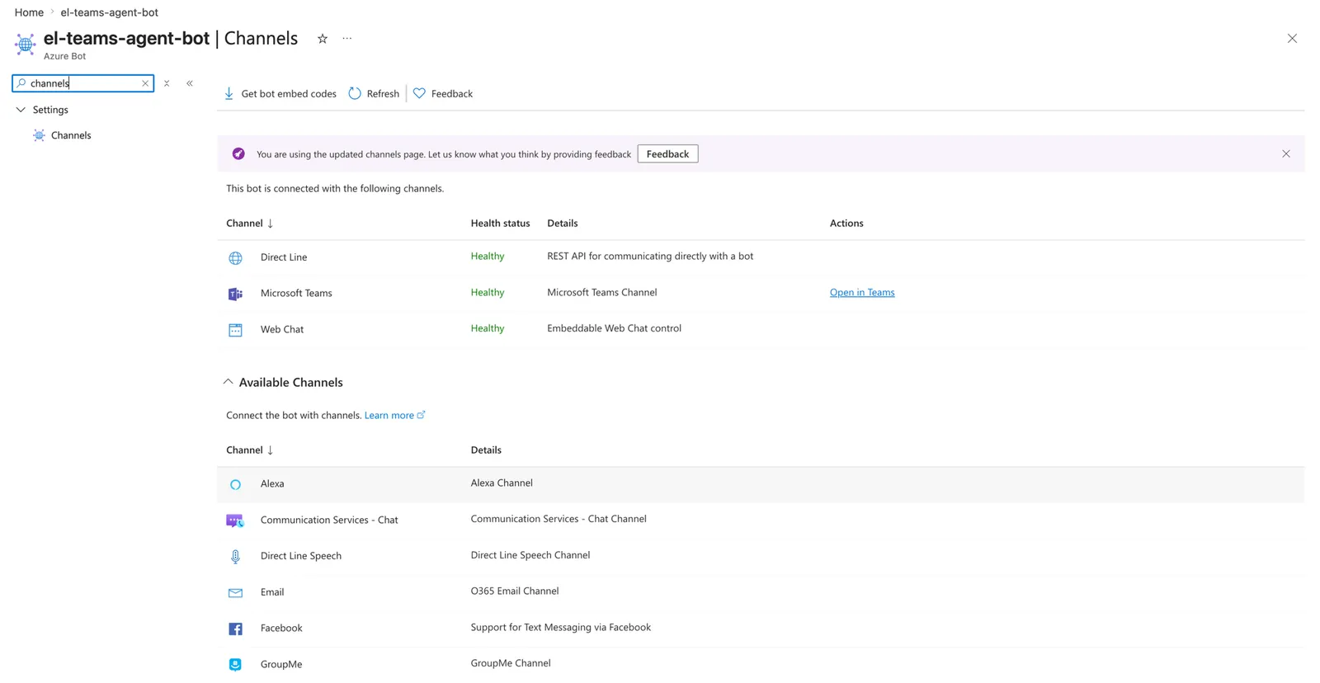This screenshot has width=1320, height=683.
Task: Click the Azure Bot resource icon
Action: pos(25,44)
